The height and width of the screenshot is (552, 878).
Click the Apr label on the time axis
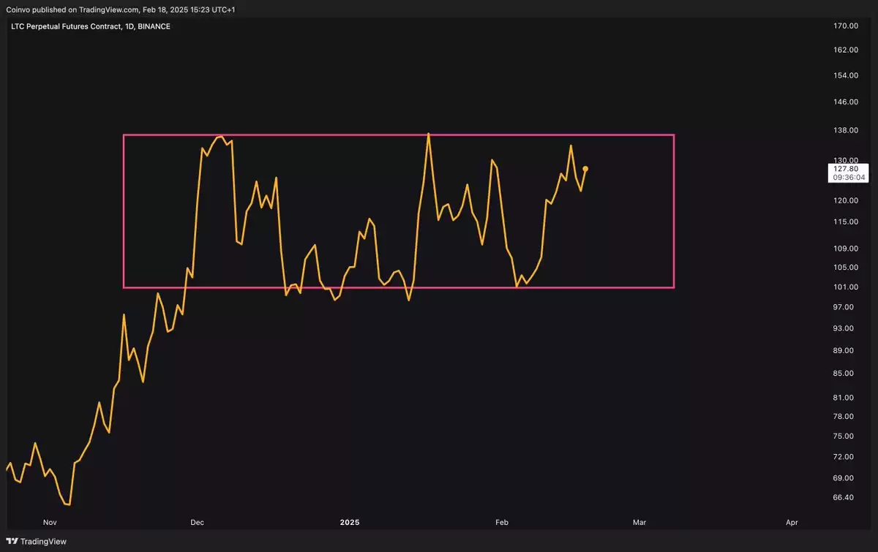point(792,523)
